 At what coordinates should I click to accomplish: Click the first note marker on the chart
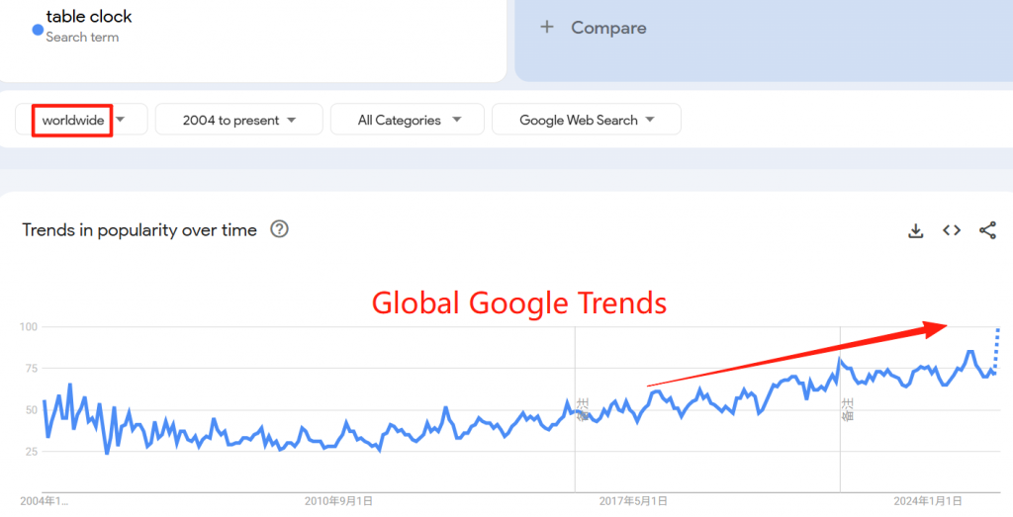[x=582, y=410]
